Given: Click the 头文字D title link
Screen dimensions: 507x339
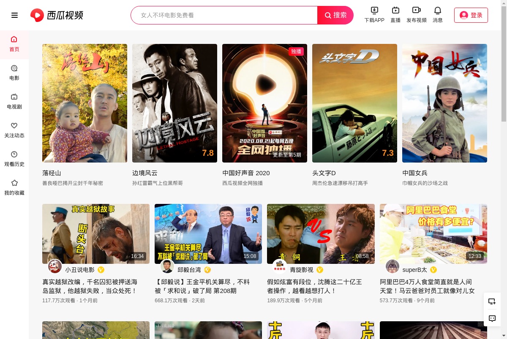Looking at the screenshot, I should pos(324,173).
